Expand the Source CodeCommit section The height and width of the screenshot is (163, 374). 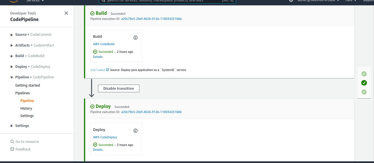point(12,35)
